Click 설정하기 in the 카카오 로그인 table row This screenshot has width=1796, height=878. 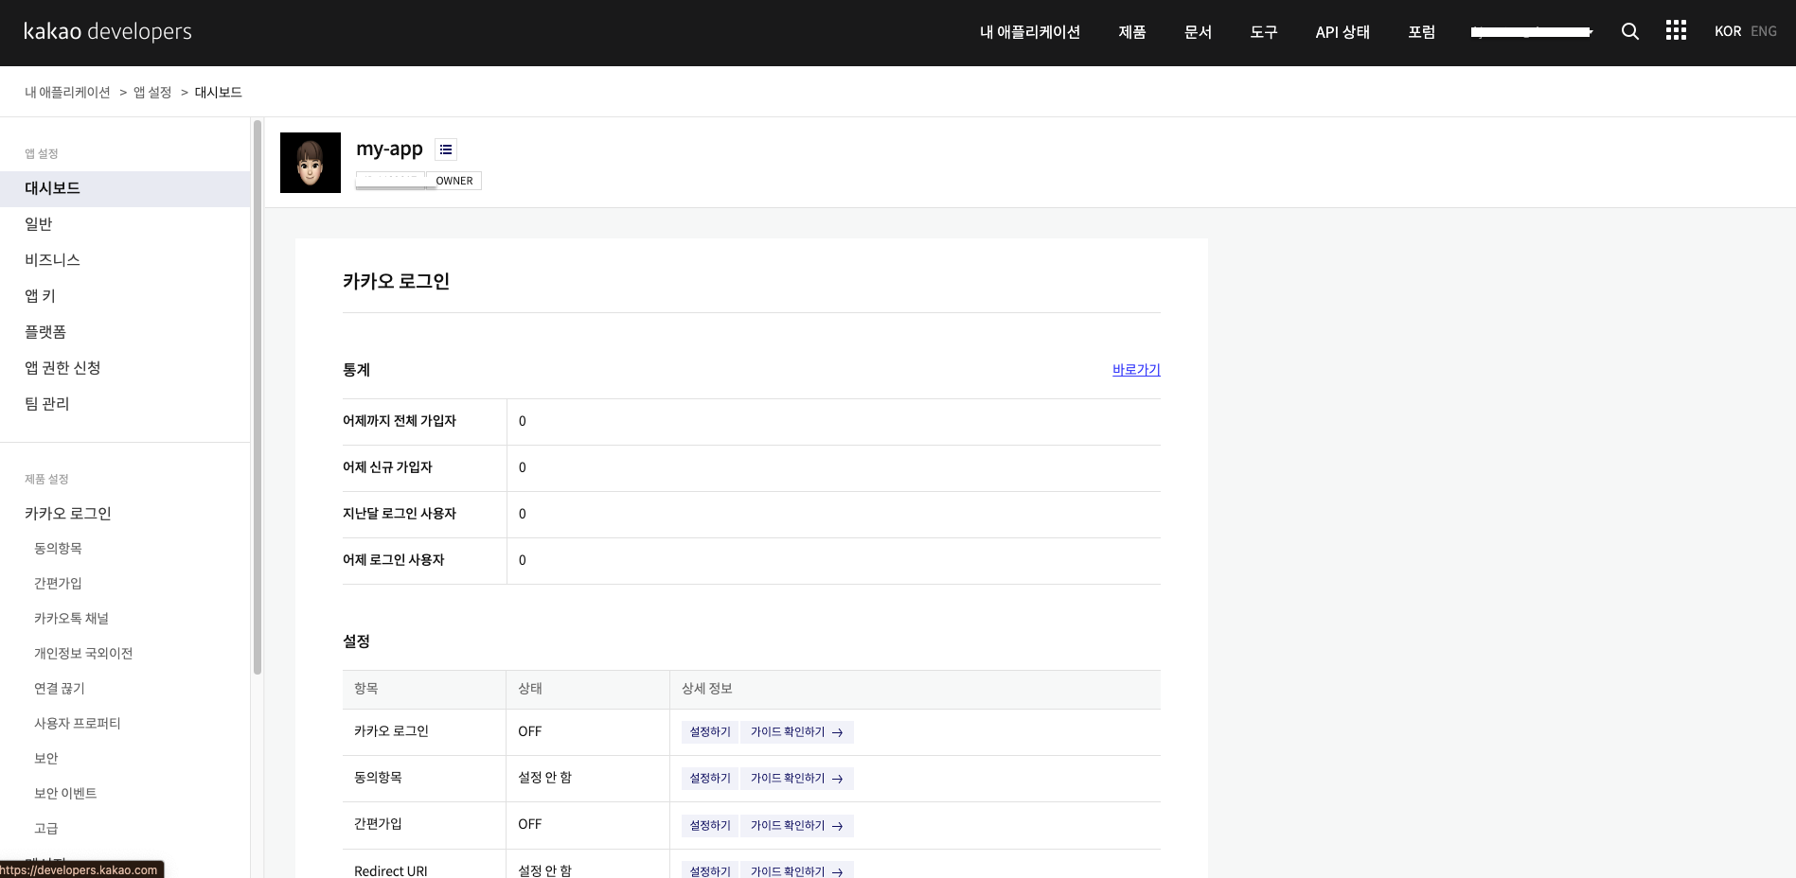point(710,732)
